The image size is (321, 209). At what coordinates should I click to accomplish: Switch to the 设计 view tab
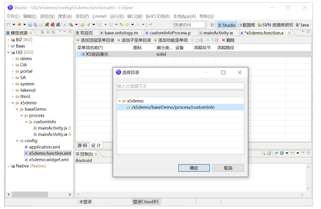pyautogui.click(x=96, y=145)
